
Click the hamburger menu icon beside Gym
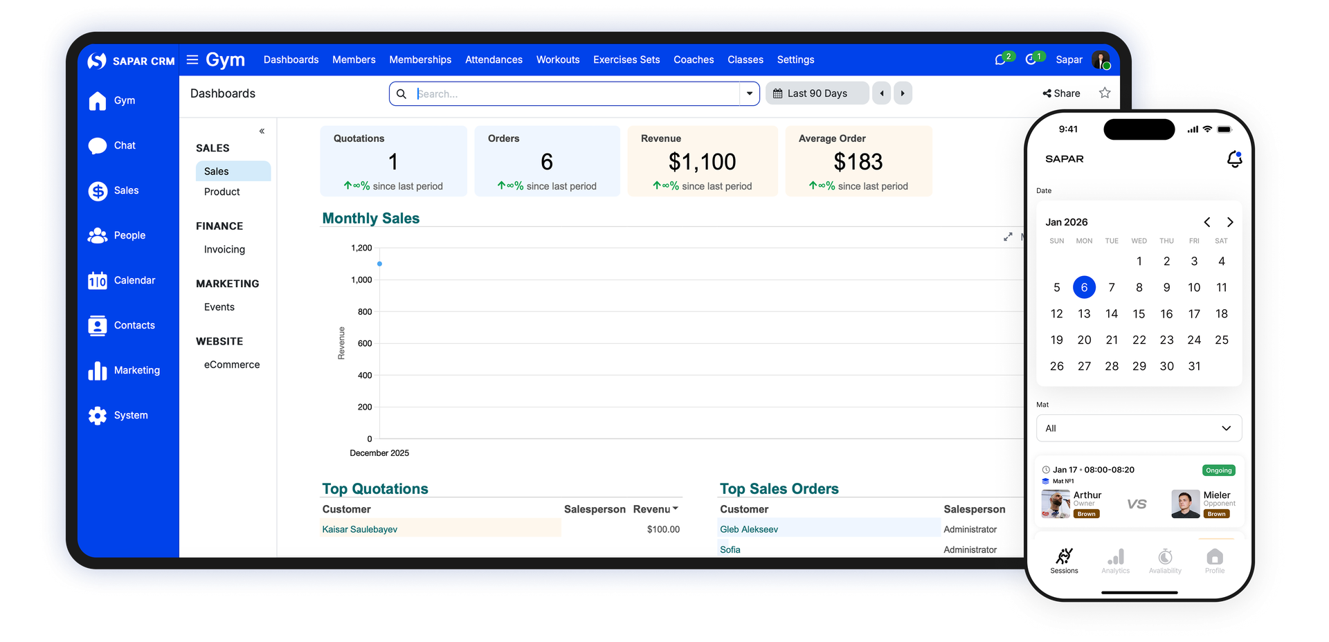click(192, 60)
